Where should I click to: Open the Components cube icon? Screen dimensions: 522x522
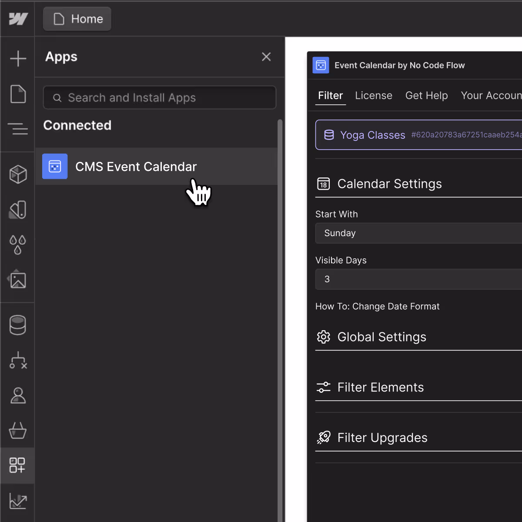(18, 174)
